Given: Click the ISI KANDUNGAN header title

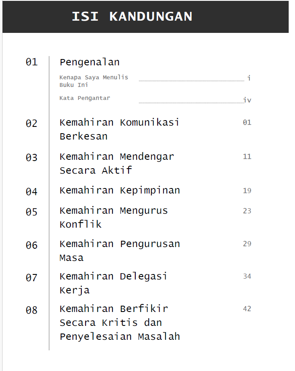Looking at the screenshot, I should click(132, 17).
